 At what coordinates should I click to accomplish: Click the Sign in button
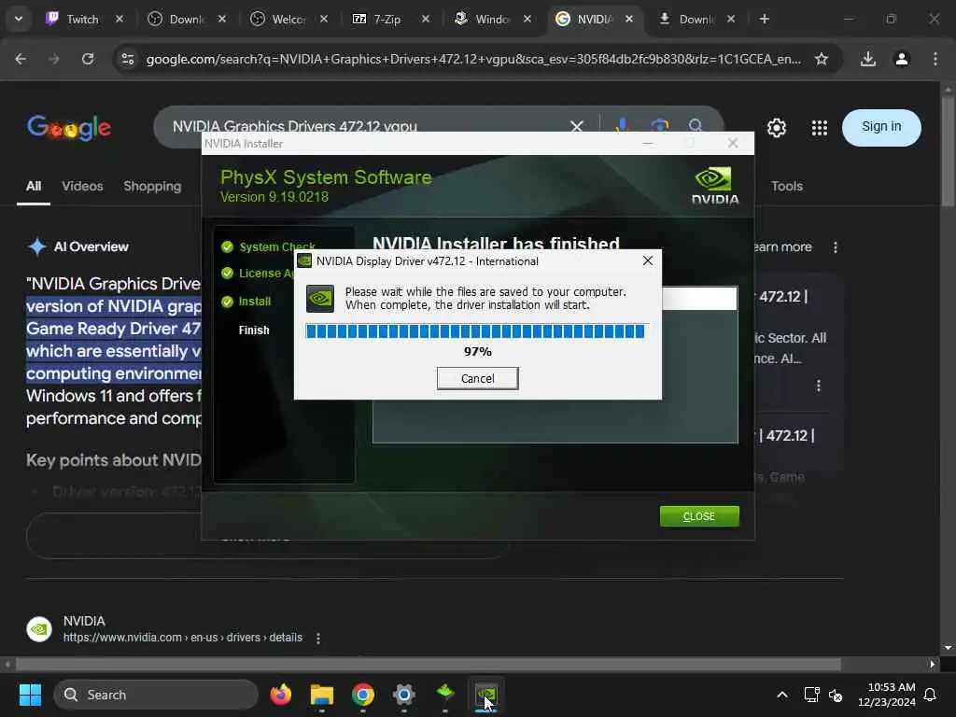click(x=881, y=127)
